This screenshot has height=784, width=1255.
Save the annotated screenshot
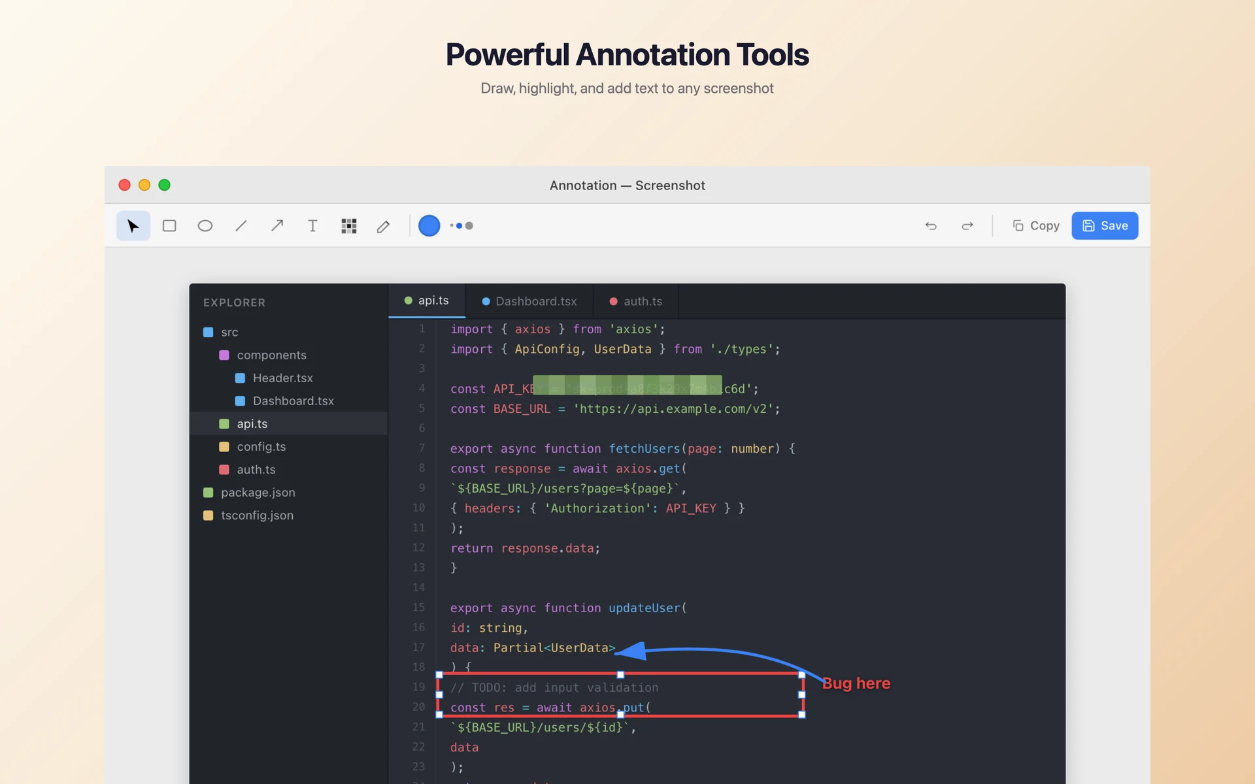click(1105, 226)
